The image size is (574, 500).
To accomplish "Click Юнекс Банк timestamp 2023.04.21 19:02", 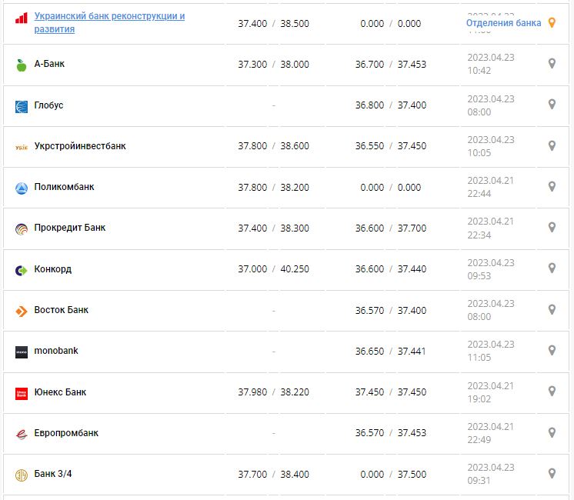I will click(491, 392).
